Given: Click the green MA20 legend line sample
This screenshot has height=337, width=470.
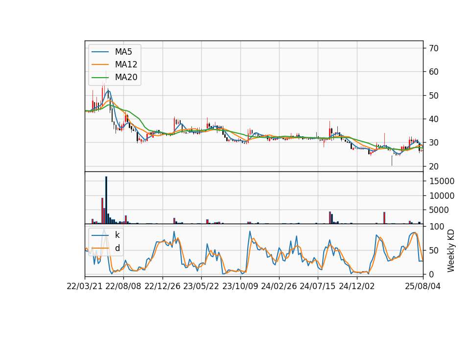Looking at the screenshot, I should click(x=100, y=77).
